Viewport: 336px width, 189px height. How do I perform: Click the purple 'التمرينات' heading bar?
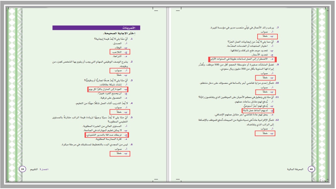96,28
